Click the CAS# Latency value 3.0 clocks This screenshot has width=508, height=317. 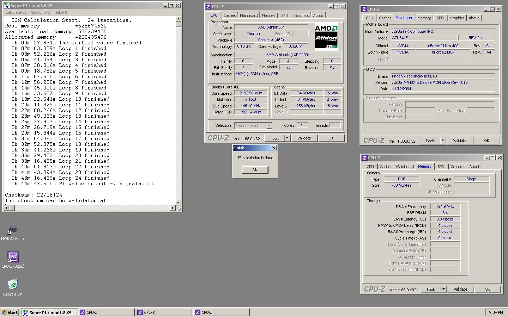pos(445,219)
